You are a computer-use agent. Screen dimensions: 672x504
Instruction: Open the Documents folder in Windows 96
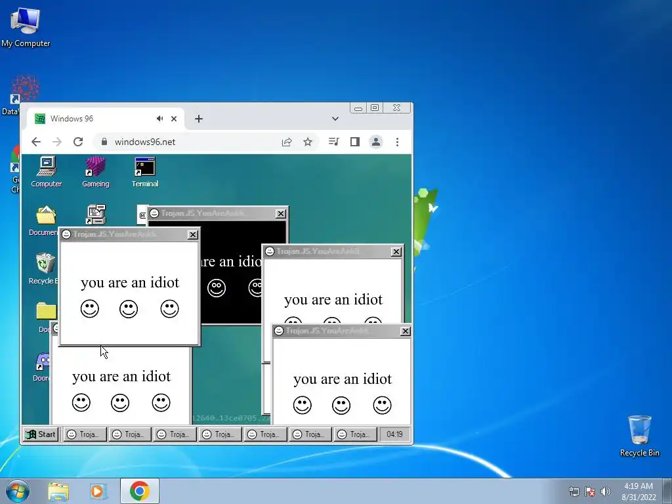tap(43, 221)
